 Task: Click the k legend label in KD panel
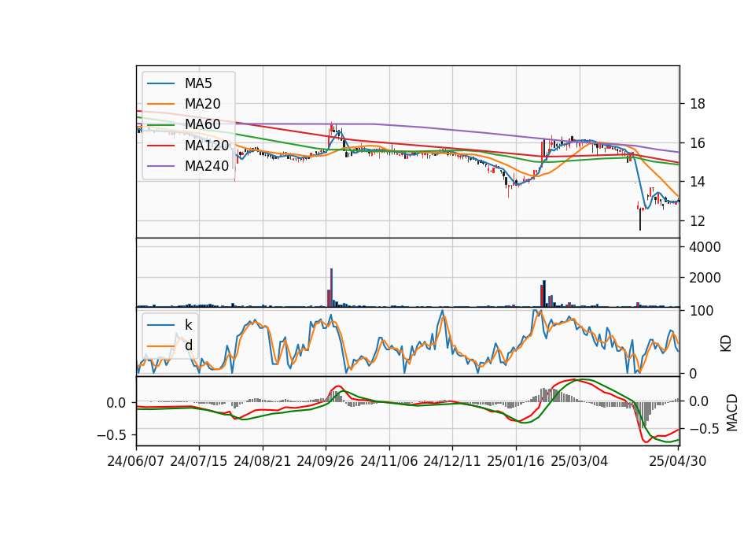coord(188,325)
